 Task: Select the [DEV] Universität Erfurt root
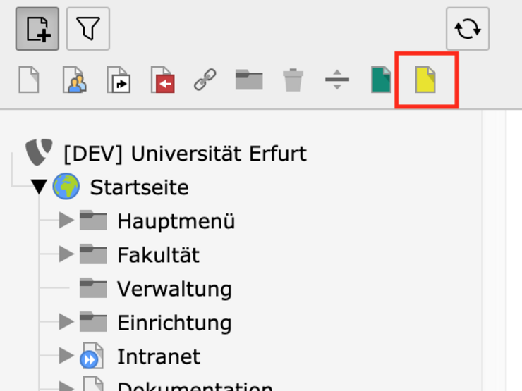pyautogui.click(x=185, y=153)
